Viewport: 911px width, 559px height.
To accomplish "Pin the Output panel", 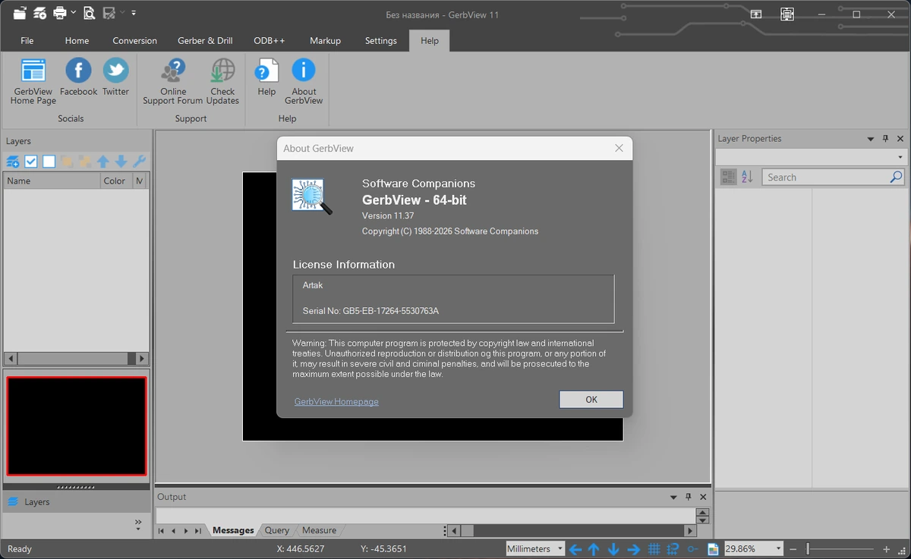I will pos(689,497).
